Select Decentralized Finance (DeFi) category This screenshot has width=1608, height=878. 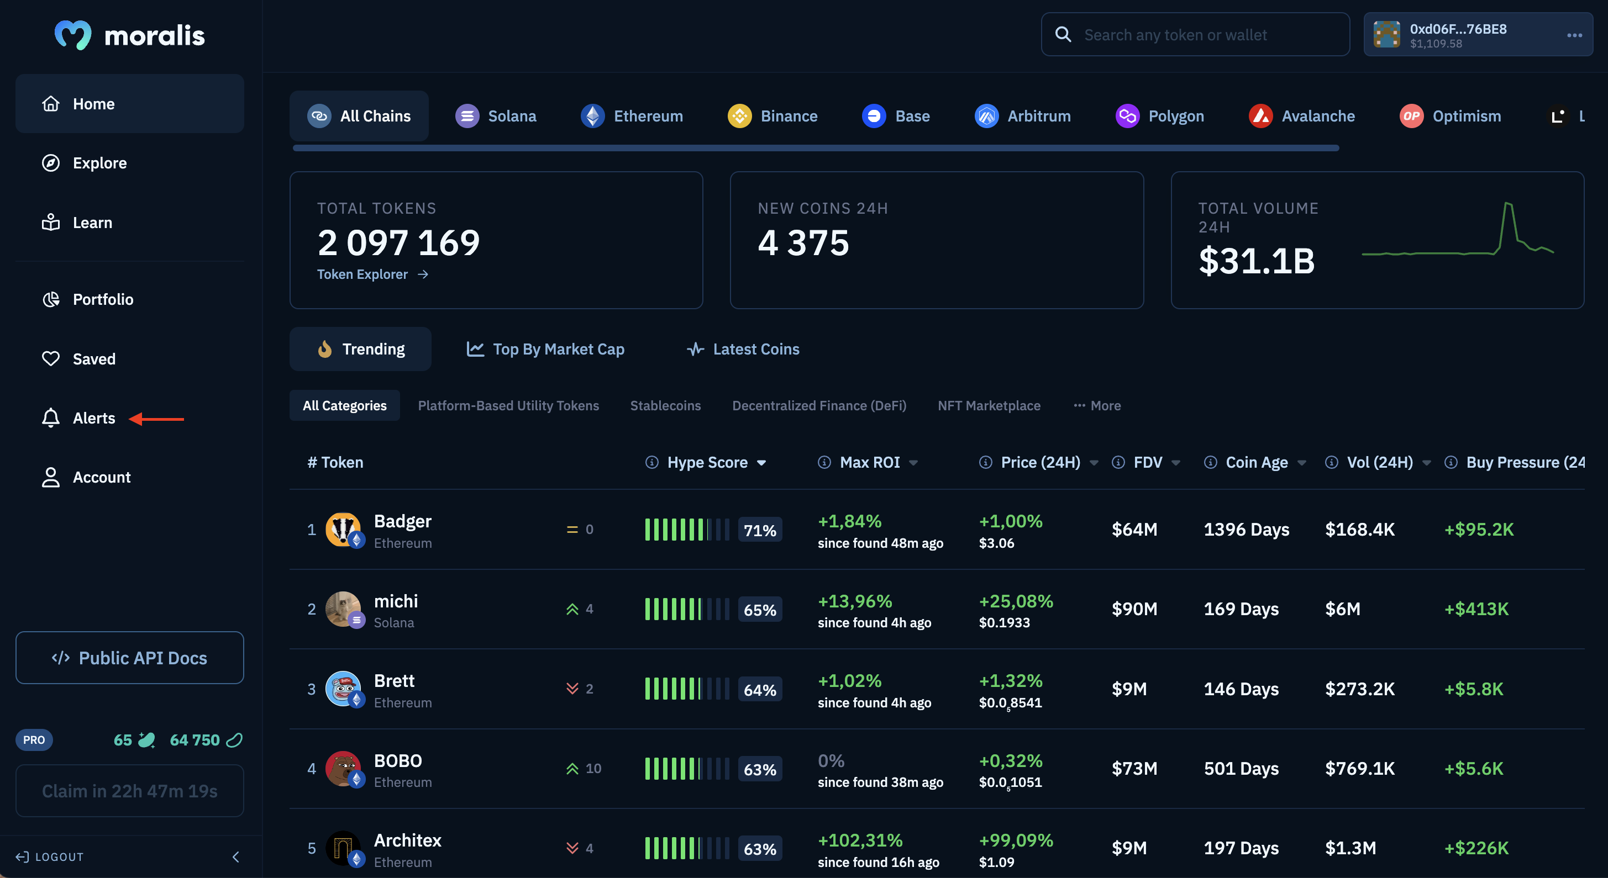pos(819,405)
